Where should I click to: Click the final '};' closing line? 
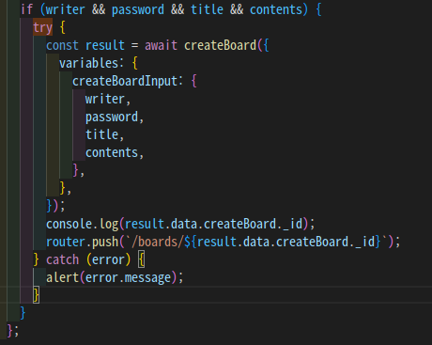click(x=13, y=331)
